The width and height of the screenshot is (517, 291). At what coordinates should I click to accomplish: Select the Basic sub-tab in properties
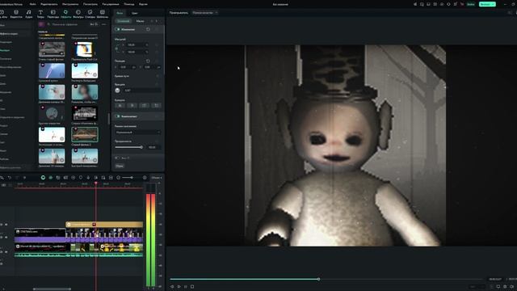pyautogui.click(x=124, y=21)
